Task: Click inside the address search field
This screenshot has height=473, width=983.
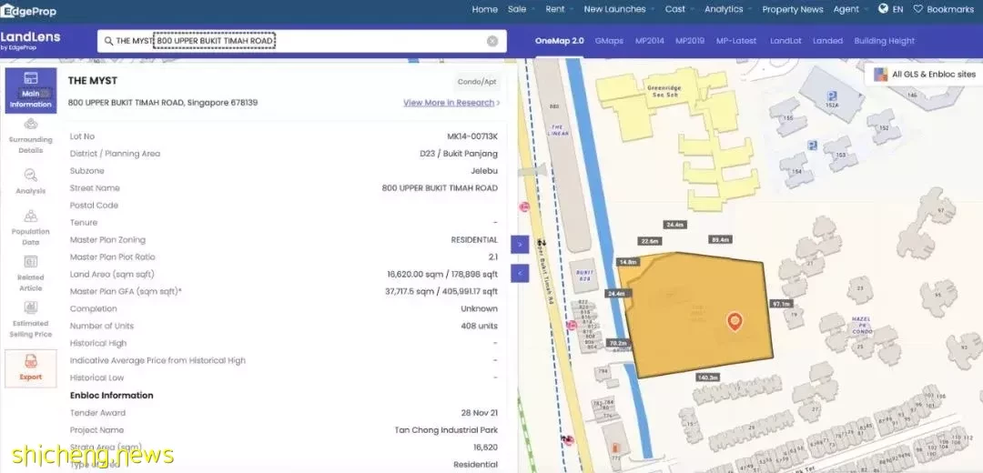Action: [x=301, y=41]
